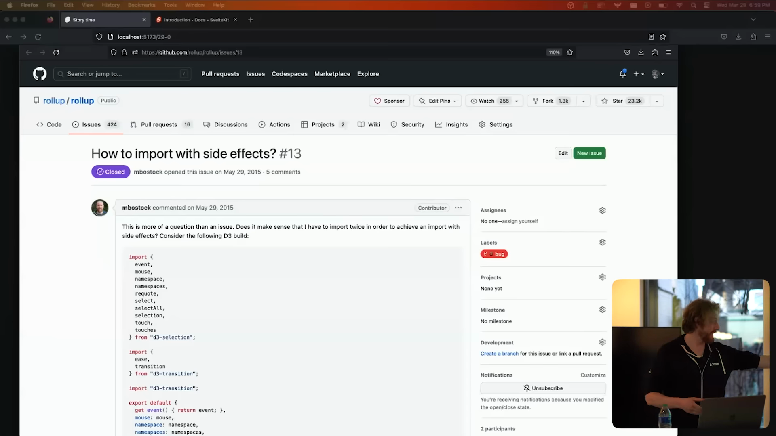Follow the Create a branch link

499,354
